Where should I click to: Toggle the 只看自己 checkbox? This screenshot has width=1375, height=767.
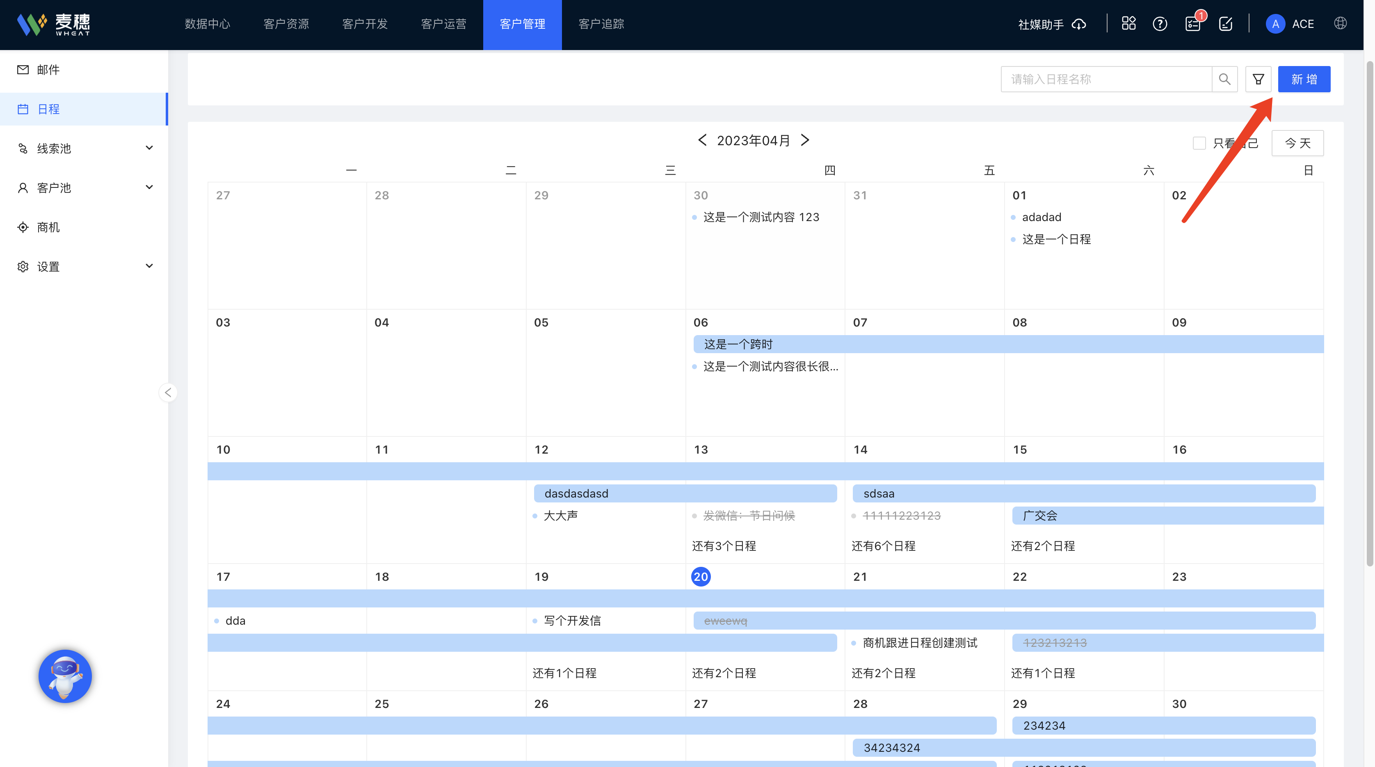tap(1199, 143)
